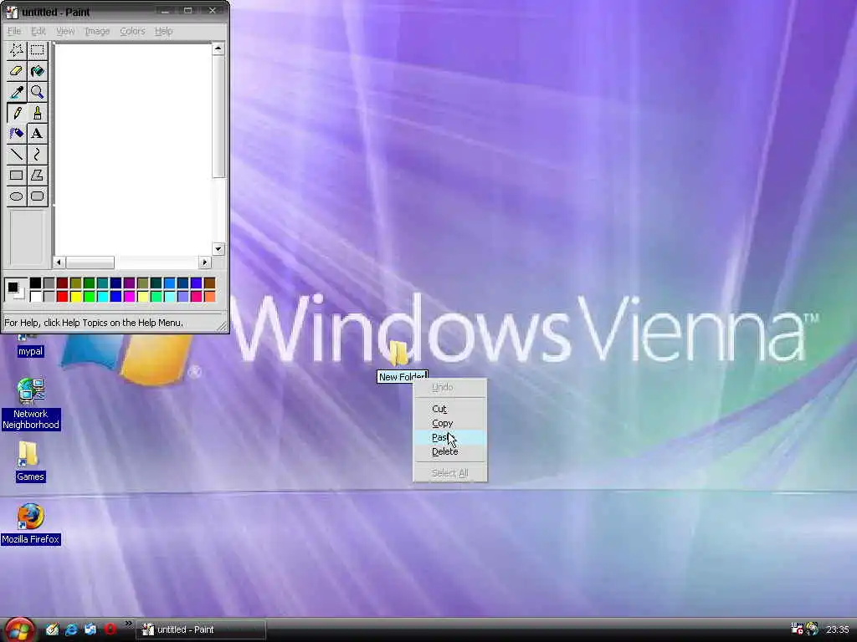Pick the orange palette swatch

click(x=210, y=297)
